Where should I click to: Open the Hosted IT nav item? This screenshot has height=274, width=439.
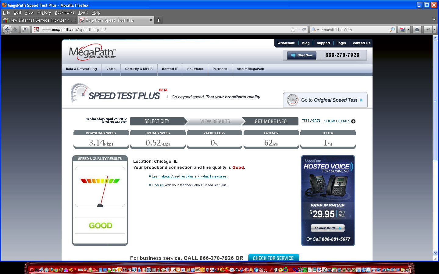click(170, 69)
